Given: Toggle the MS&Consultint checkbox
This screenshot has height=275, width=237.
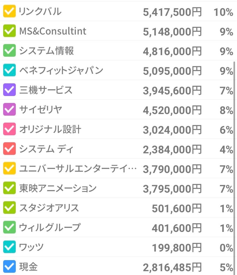Looking at the screenshot, I should (x=9, y=31).
